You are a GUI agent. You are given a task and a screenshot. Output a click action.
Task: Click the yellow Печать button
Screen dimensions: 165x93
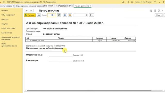(x=30, y=15)
